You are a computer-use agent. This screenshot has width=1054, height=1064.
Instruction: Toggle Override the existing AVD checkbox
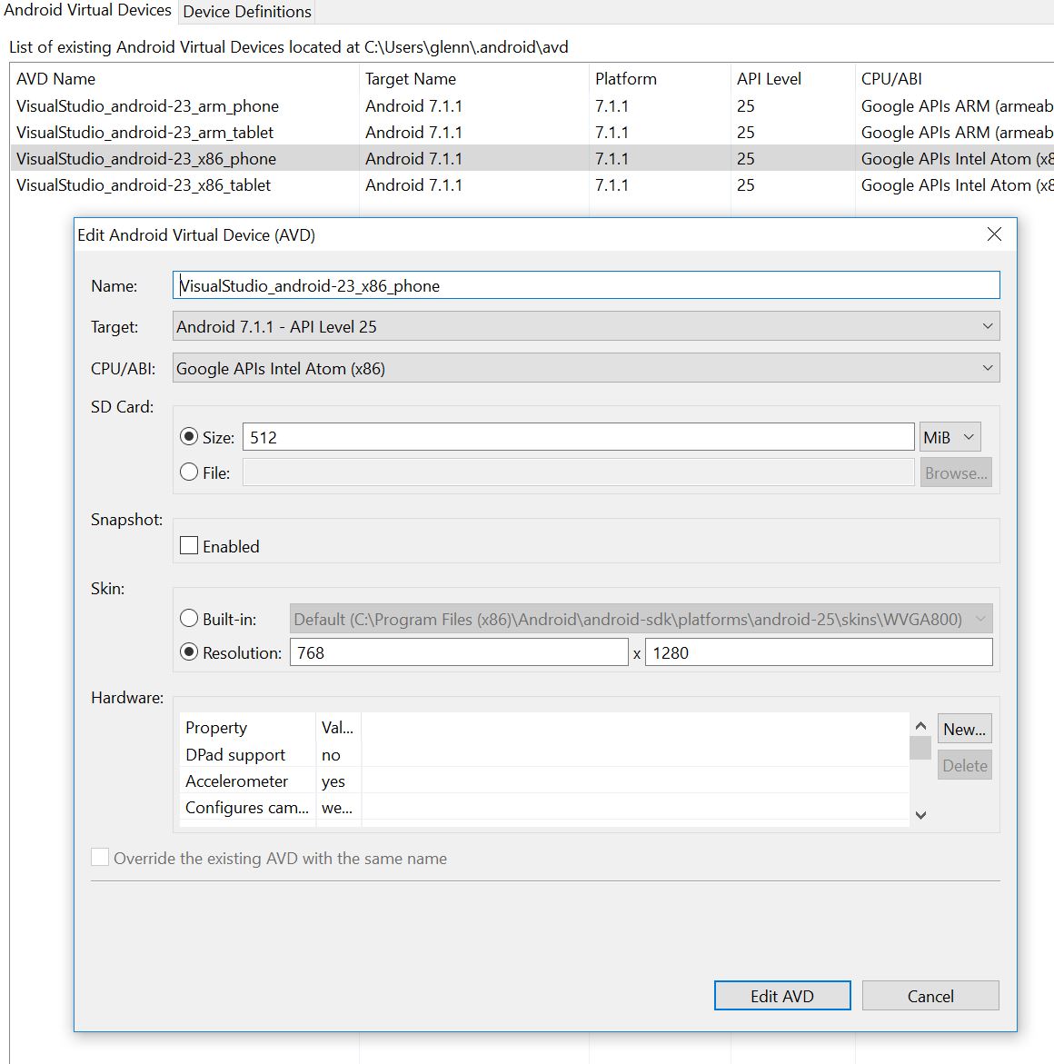coord(100,857)
